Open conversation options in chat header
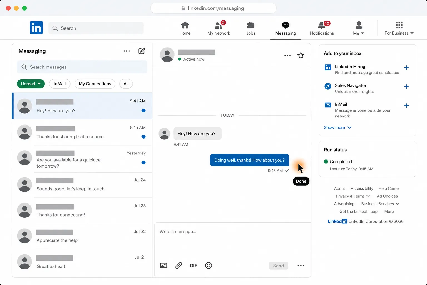The height and width of the screenshot is (285, 427). pyautogui.click(x=287, y=55)
